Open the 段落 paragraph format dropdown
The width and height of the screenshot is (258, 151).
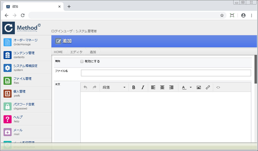pyautogui.click(x=114, y=87)
